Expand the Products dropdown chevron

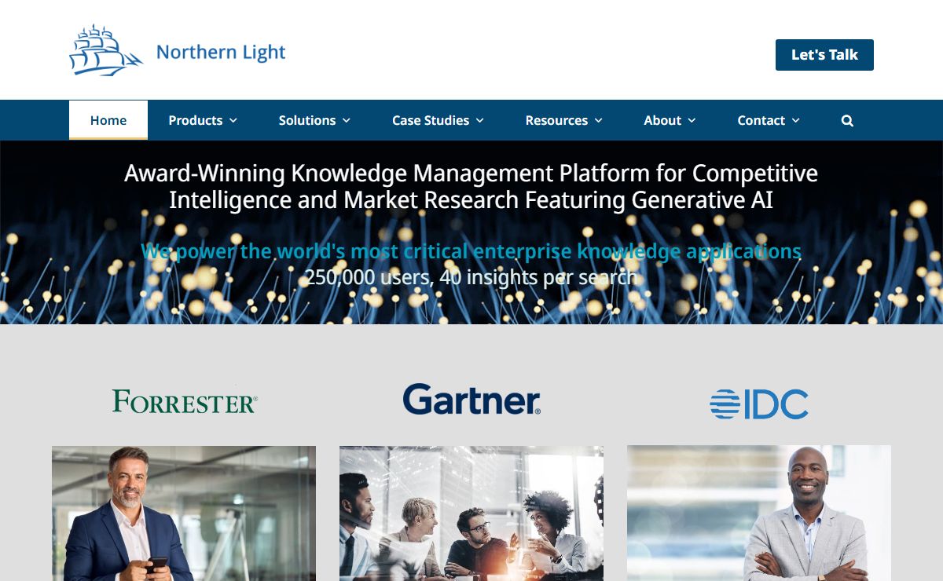pyautogui.click(x=233, y=120)
